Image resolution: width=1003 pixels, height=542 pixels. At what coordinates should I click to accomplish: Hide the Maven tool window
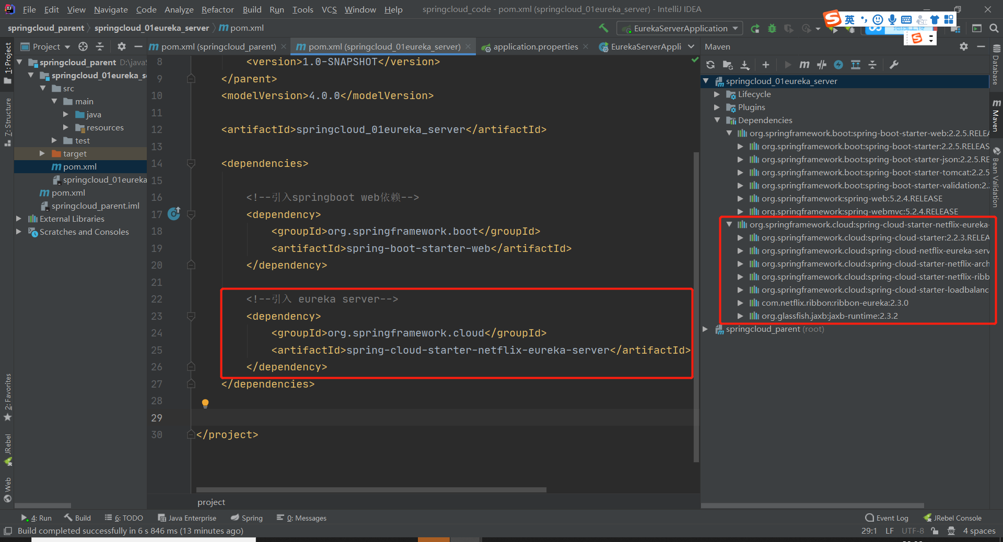[x=981, y=46]
